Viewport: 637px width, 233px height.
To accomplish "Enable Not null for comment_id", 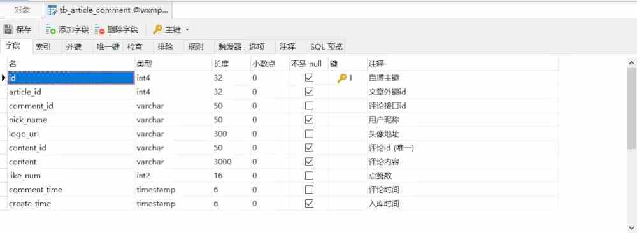I will tap(309, 106).
